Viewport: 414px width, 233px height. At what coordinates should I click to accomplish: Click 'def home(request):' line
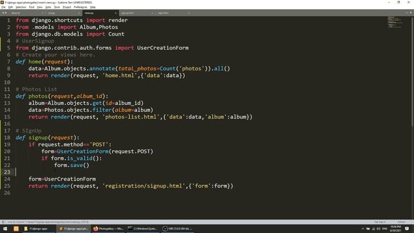[44, 61]
